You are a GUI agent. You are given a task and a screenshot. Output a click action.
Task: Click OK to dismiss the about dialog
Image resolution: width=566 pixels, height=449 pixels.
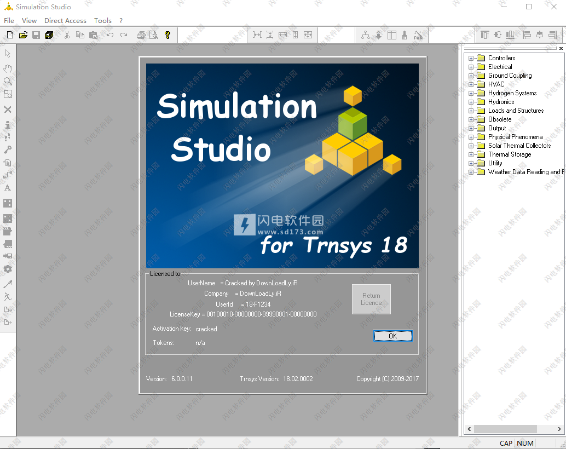(392, 336)
